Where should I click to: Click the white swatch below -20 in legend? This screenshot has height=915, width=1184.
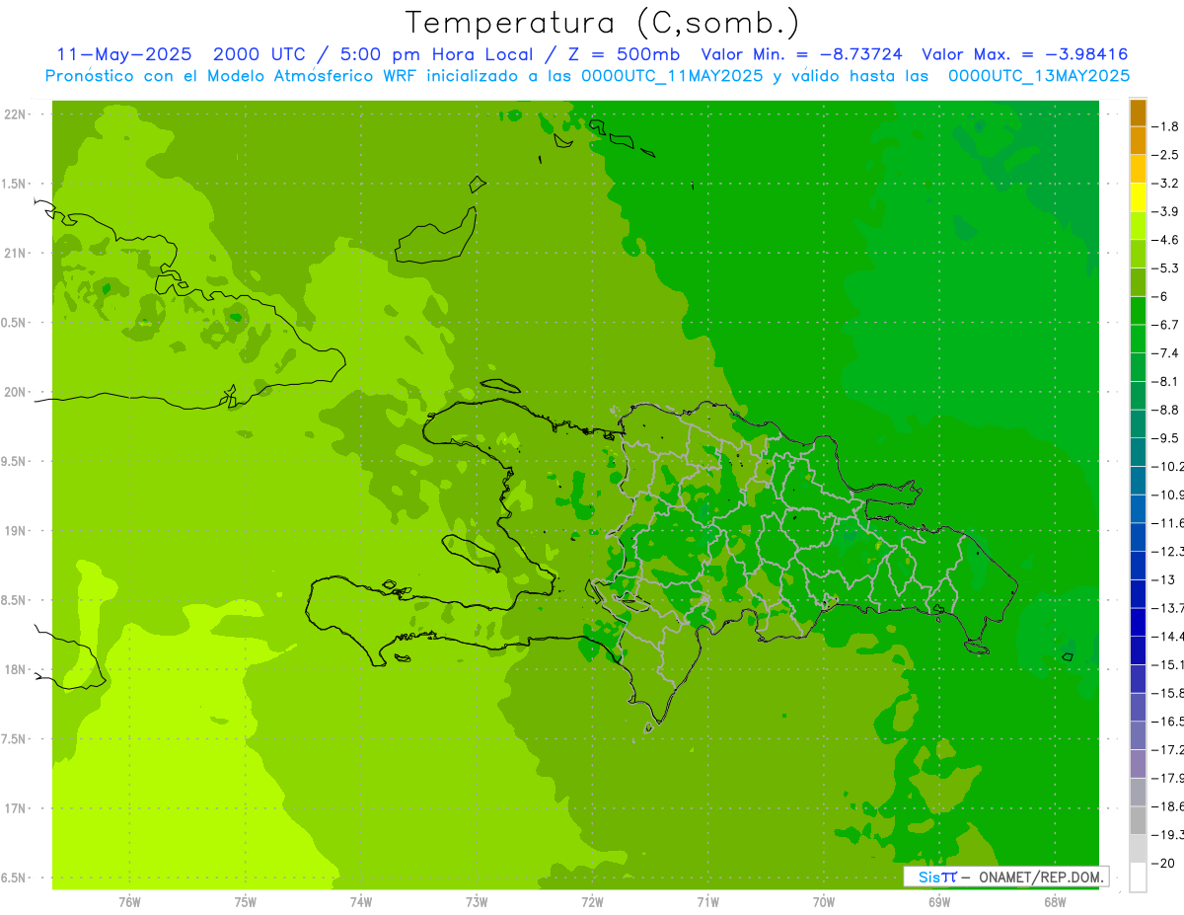(x=1138, y=877)
